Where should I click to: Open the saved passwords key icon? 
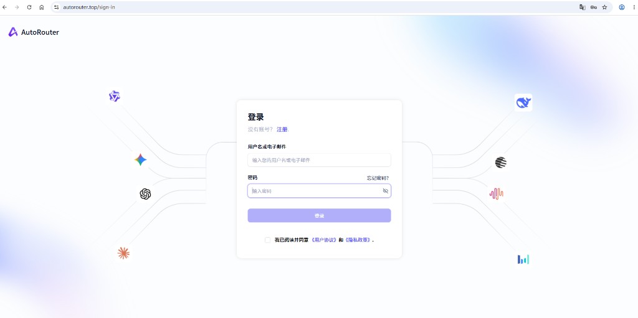[x=594, y=7]
